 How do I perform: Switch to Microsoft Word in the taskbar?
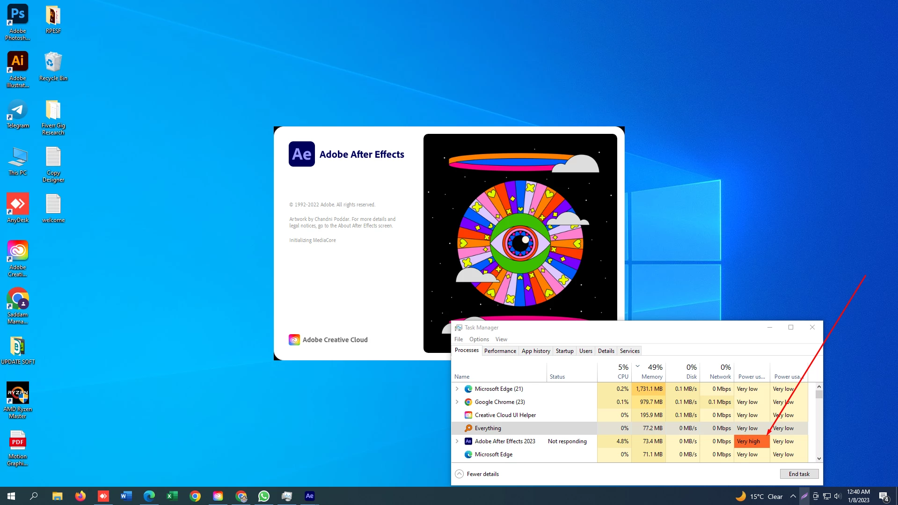coord(126,496)
